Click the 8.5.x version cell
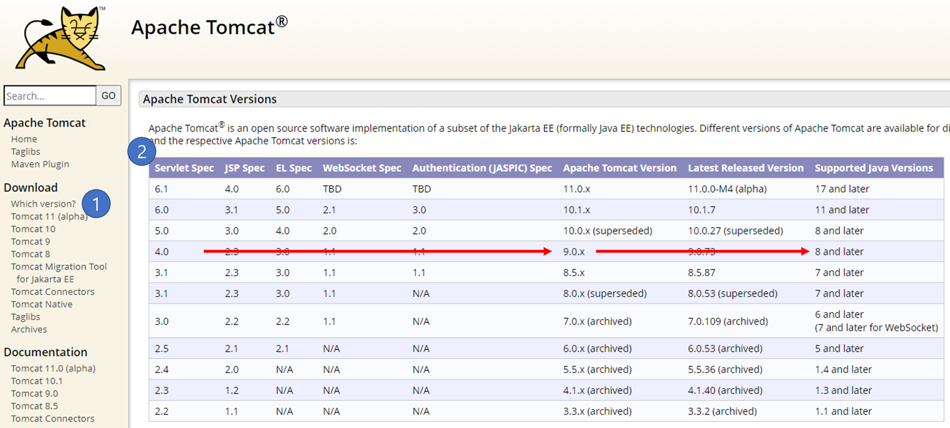Screen dimensions: 950x428 pos(574,272)
